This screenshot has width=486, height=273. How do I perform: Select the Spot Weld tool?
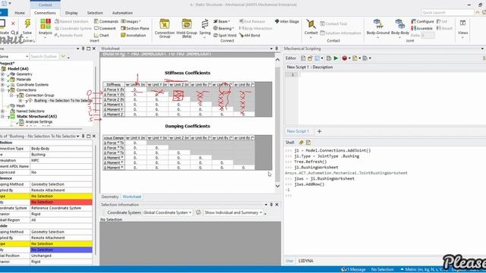[225, 36]
